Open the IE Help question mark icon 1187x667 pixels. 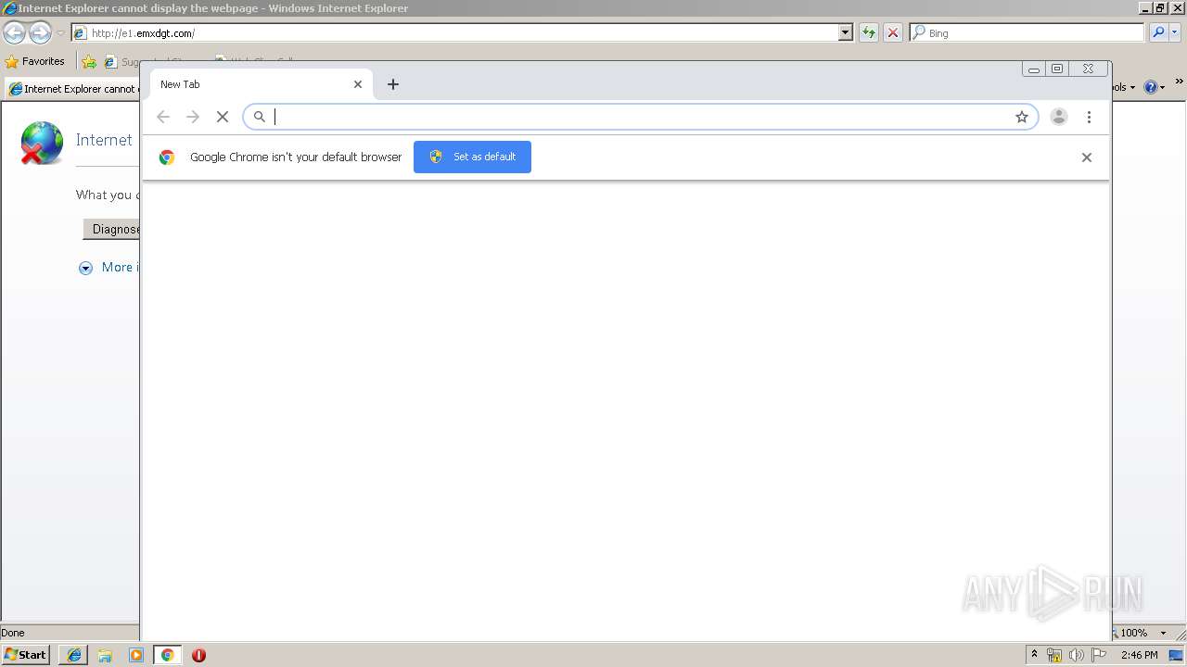(1151, 87)
